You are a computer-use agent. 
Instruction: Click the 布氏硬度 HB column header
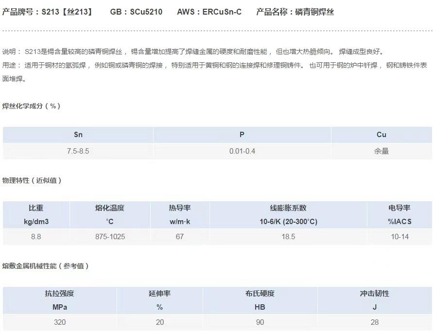pyautogui.click(x=260, y=300)
